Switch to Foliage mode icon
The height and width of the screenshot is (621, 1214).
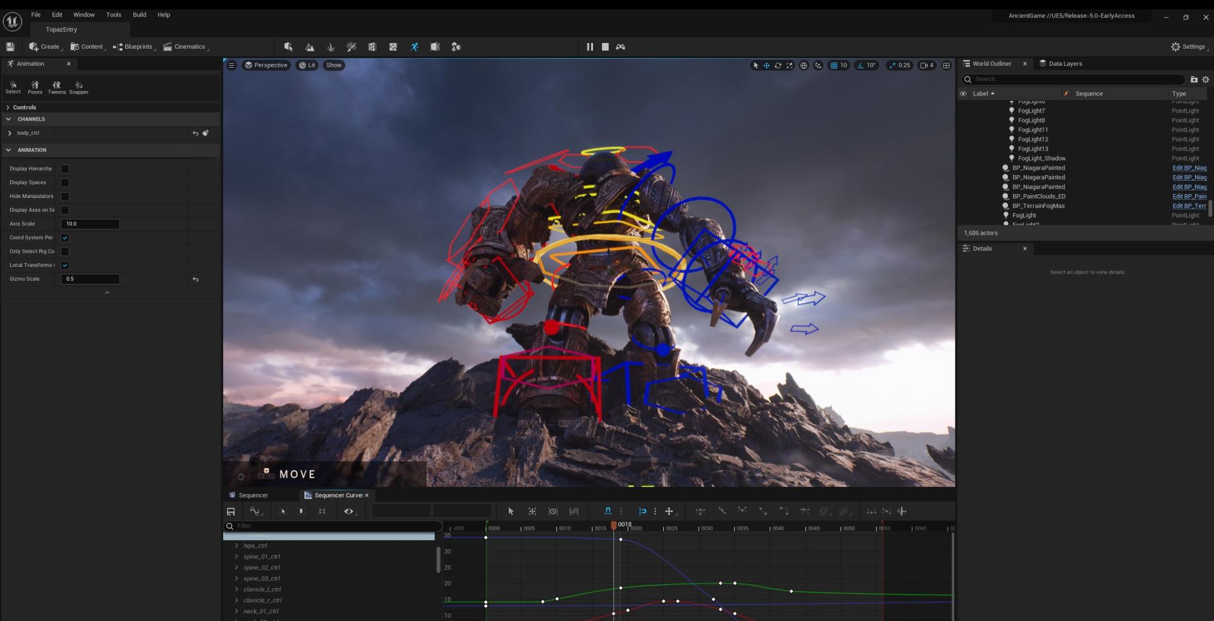(x=331, y=47)
